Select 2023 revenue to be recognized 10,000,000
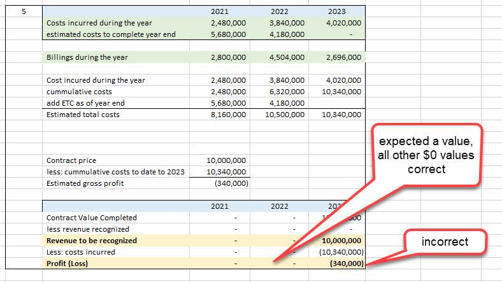The height and width of the screenshot is (282, 502). coord(341,241)
